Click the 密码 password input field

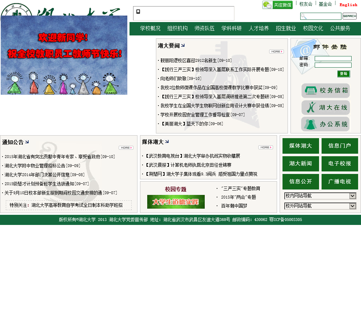(333, 65)
